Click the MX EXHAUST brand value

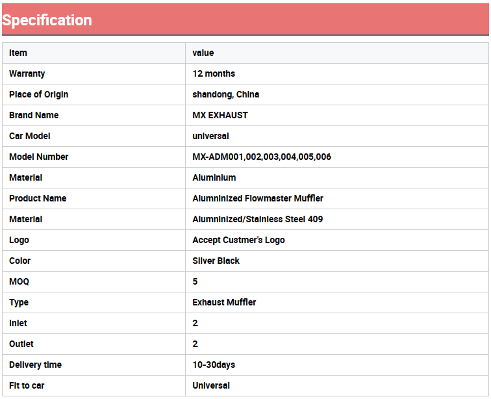click(x=220, y=115)
